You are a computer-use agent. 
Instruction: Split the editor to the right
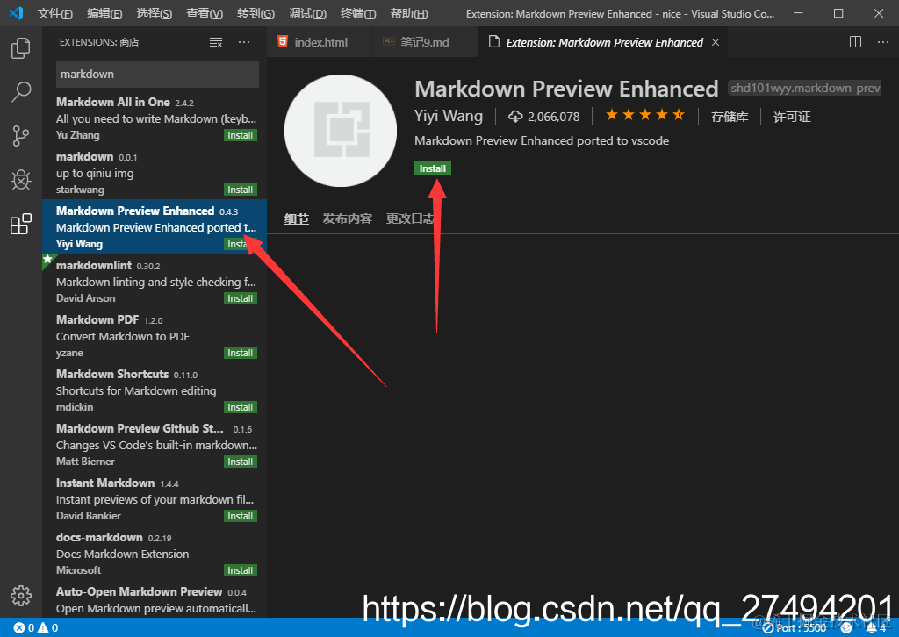[x=855, y=42]
